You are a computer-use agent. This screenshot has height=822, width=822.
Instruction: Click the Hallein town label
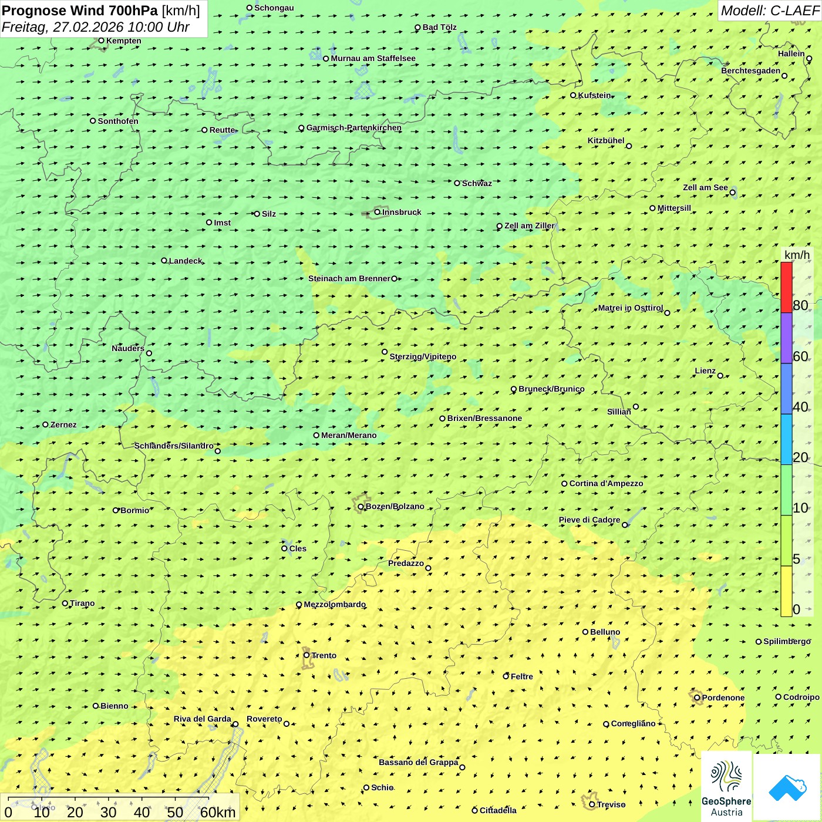[x=791, y=53]
